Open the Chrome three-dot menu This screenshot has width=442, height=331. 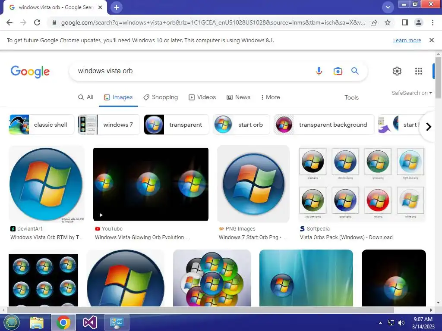click(x=433, y=22)
